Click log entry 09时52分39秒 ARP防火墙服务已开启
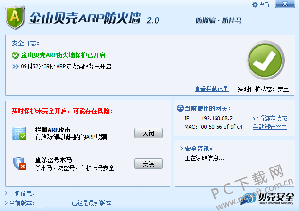This screenshot has height=211, width=299. (x=66, y=66)
